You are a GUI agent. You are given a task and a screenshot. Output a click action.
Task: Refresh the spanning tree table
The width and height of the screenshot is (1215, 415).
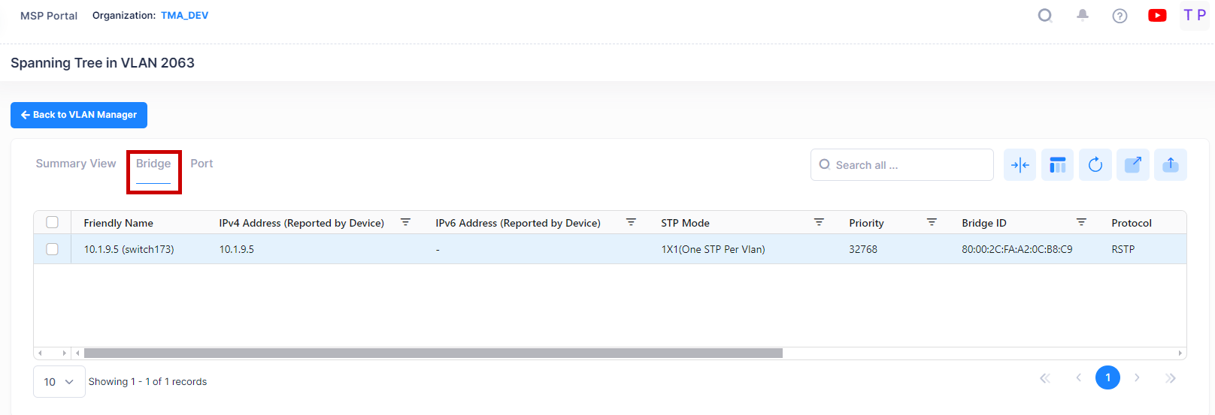pos(1095,165)
